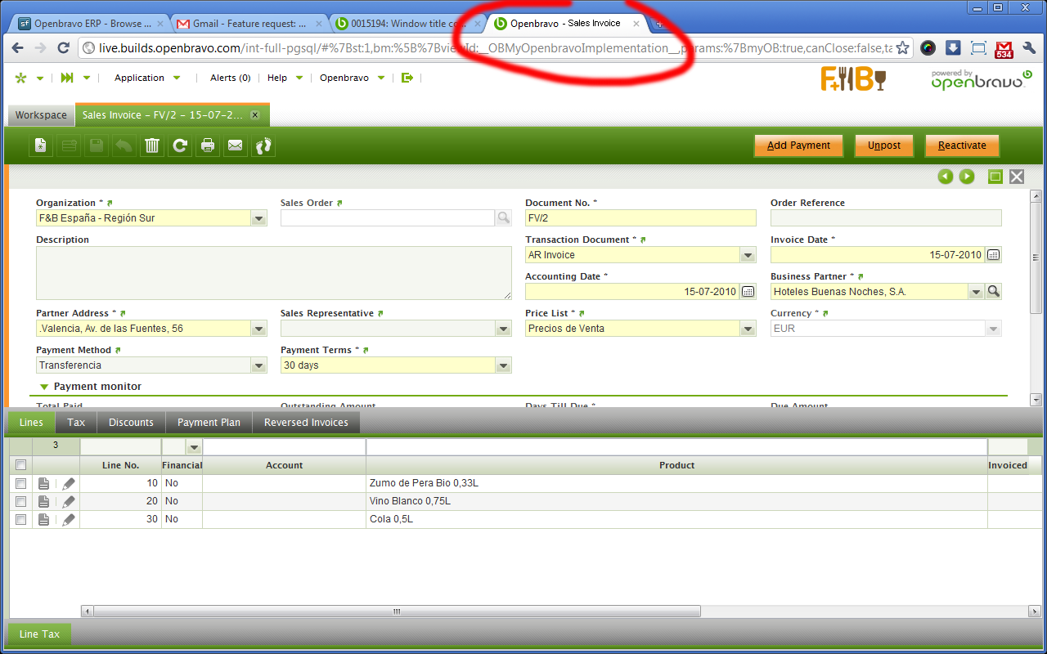Expand the Organization dropdown

258,218
